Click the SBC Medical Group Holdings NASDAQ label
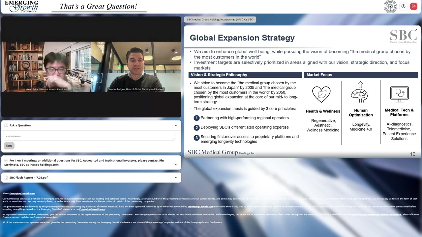The image size is (422, 237). click(x=220, y=20)
